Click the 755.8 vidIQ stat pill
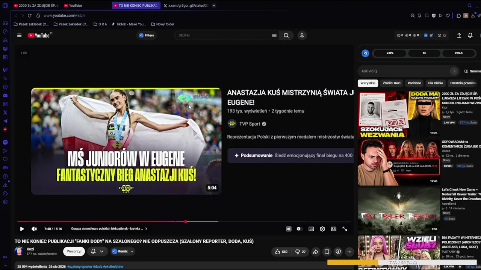The height and width of the screenshot is (270, 481). [458, 53]
